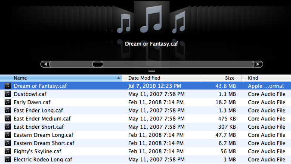Select the file East Ender Medium.caf
Image resolution: width=291 pixels, height=164 pixels.
pyautogui.click(x=42, y=118)
